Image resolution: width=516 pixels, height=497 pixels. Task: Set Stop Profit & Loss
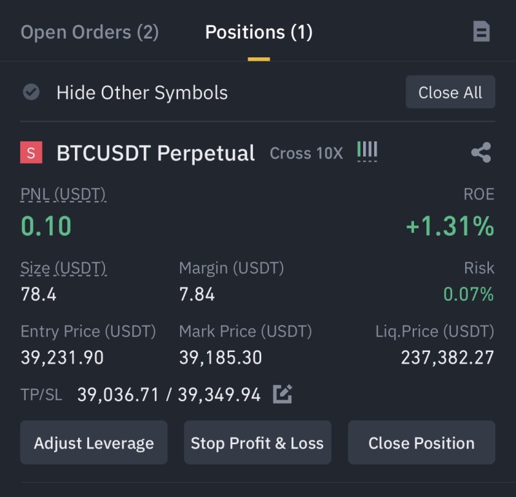click(x=257, y=442)
